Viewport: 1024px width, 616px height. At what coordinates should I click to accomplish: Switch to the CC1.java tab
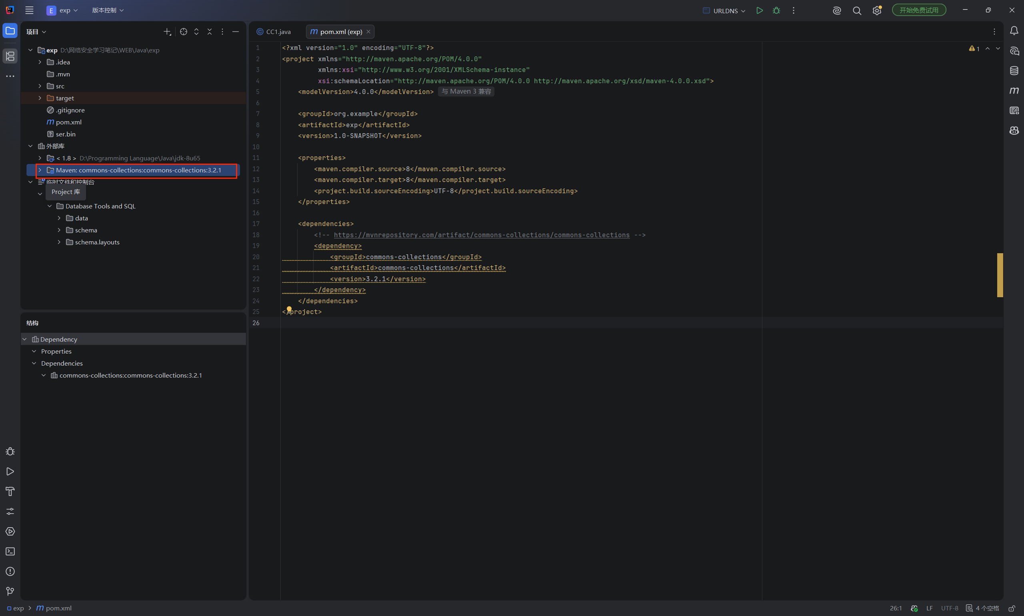(x=274, y=32)
